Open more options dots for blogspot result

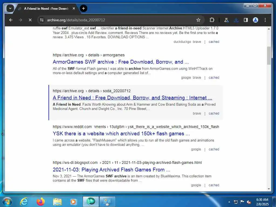[x=205, y=185]
